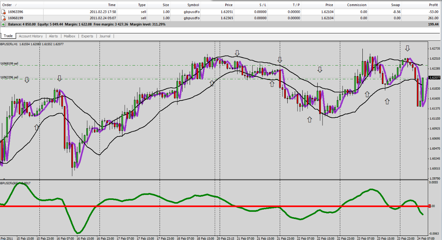Viewport: 442px width, 240px height.
Task: Click the down arrow signal above the 1.62510 peak
Action: (237, 53)
